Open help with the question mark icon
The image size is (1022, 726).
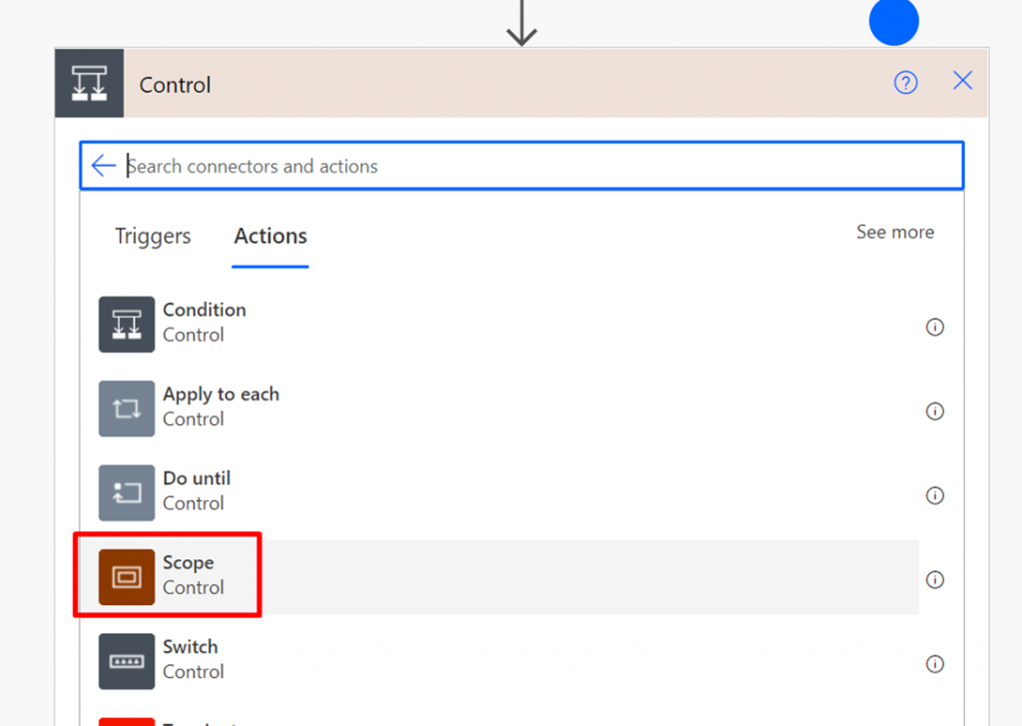point(905,83)
